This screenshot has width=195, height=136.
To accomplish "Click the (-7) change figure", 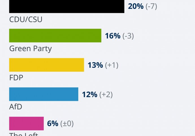I will coord(151,7).
